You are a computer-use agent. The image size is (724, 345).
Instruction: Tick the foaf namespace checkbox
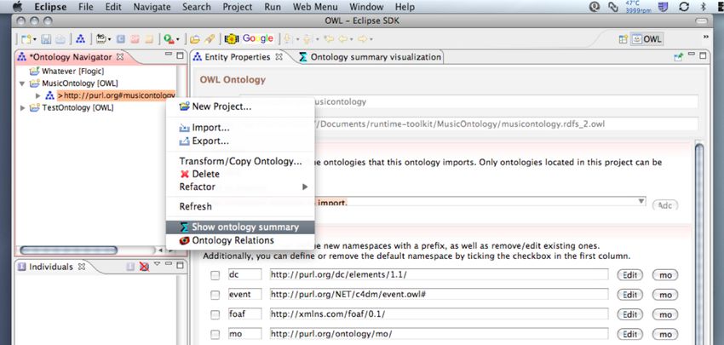215,314
